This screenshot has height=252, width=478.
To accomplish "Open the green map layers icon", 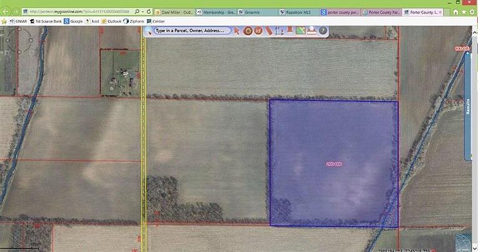I will (300, 30).
